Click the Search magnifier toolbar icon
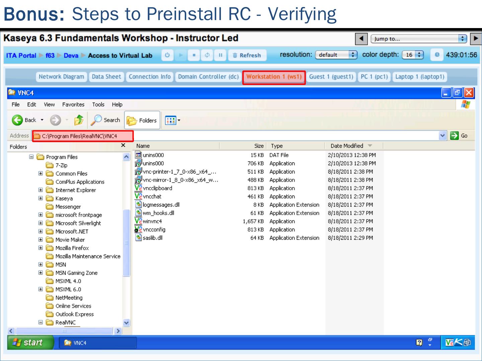The width and height of the screenshot is (482, 361). tap(97, 120)
